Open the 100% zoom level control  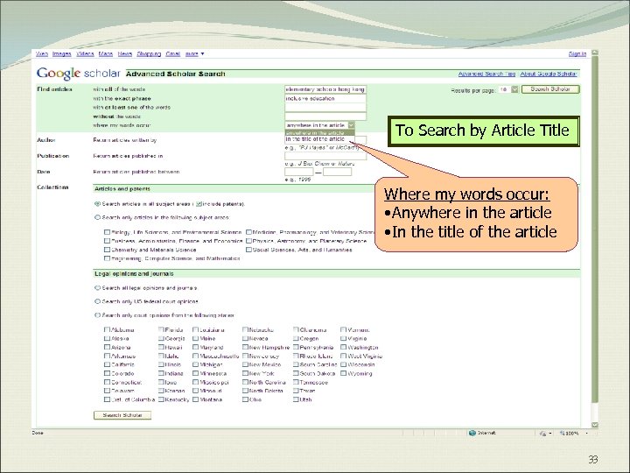572,434
